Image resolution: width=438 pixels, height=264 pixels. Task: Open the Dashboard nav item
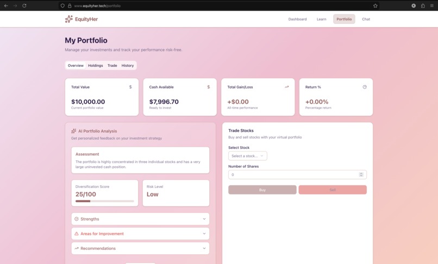click(x=297, y=19)
